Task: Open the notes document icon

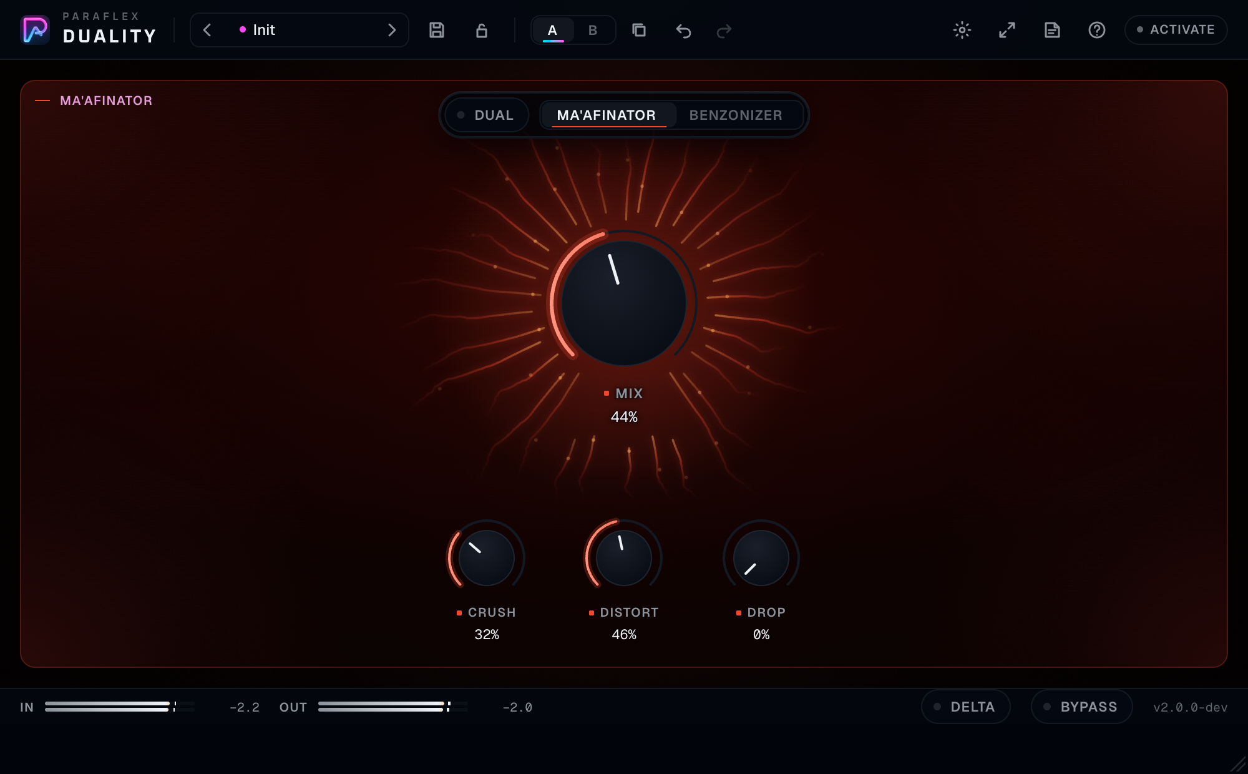Action: click(x=1052, y=30)
